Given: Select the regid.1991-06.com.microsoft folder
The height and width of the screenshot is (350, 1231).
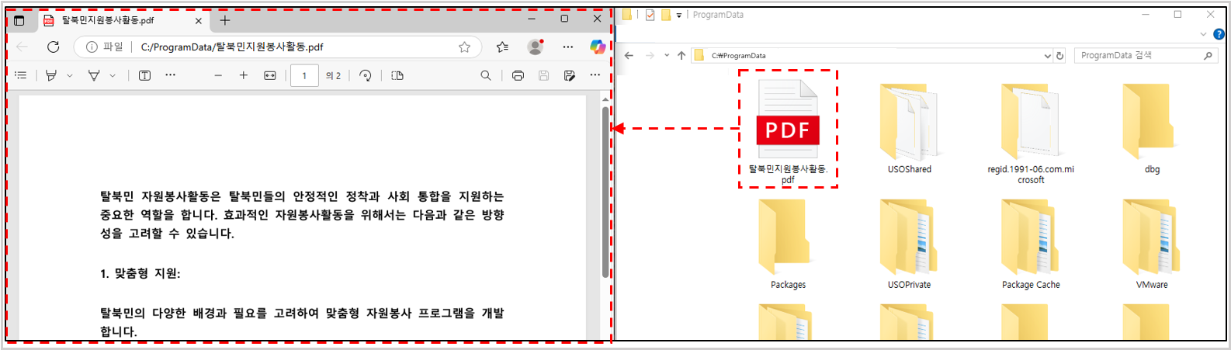Looking at the screenshot, I should [x=1031, y=133].
